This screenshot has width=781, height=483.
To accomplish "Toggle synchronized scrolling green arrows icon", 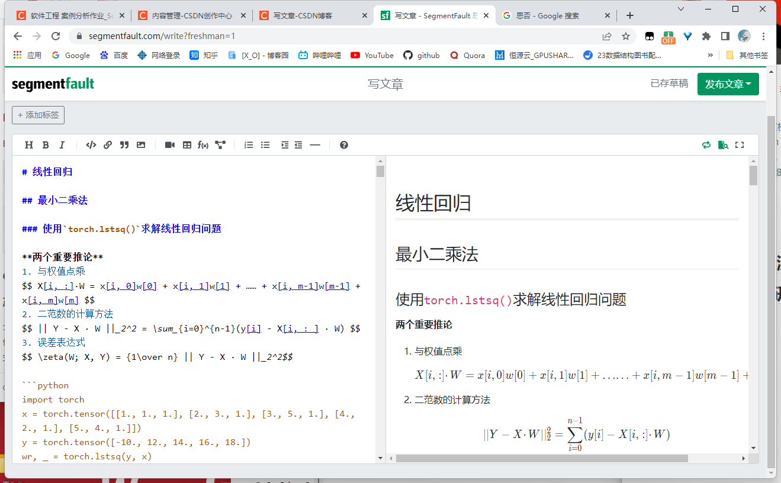I will point(706,145).
